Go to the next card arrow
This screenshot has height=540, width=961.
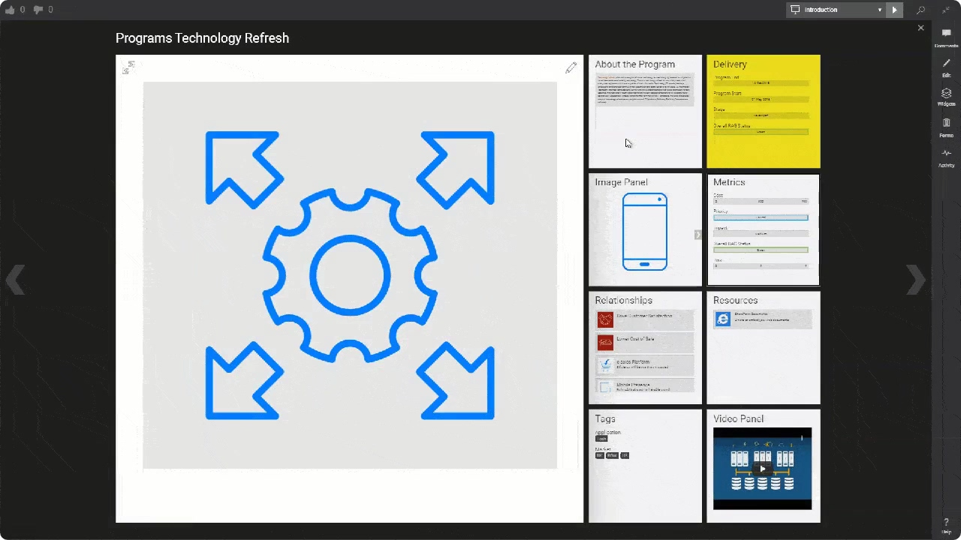coord(915,280)
